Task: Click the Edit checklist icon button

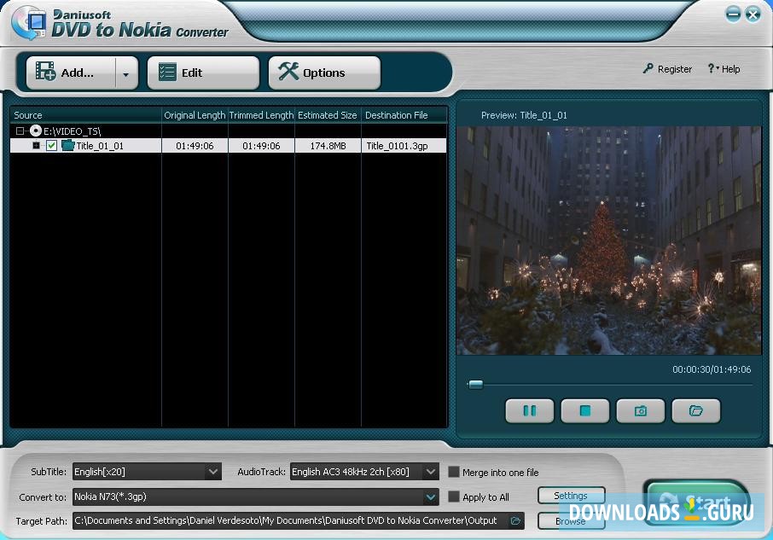Action: click(203, 73)
